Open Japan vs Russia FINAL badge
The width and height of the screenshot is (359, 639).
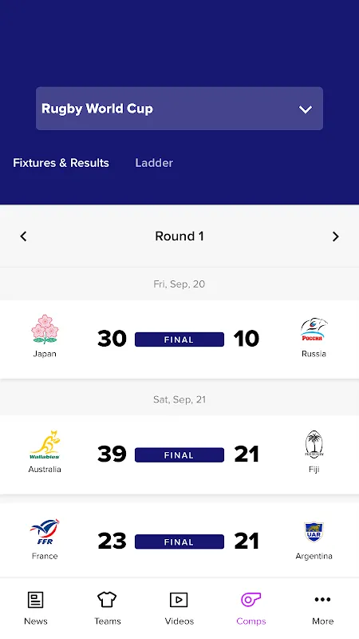(179, 339)
